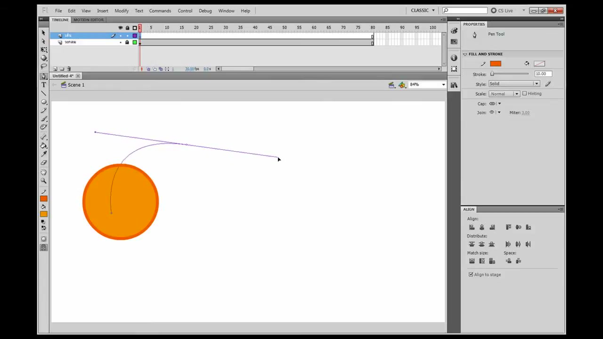The width and height of the screenshot is (603, 339).
Task: Select the Paint Bucket tool
Action: [43, 145]
